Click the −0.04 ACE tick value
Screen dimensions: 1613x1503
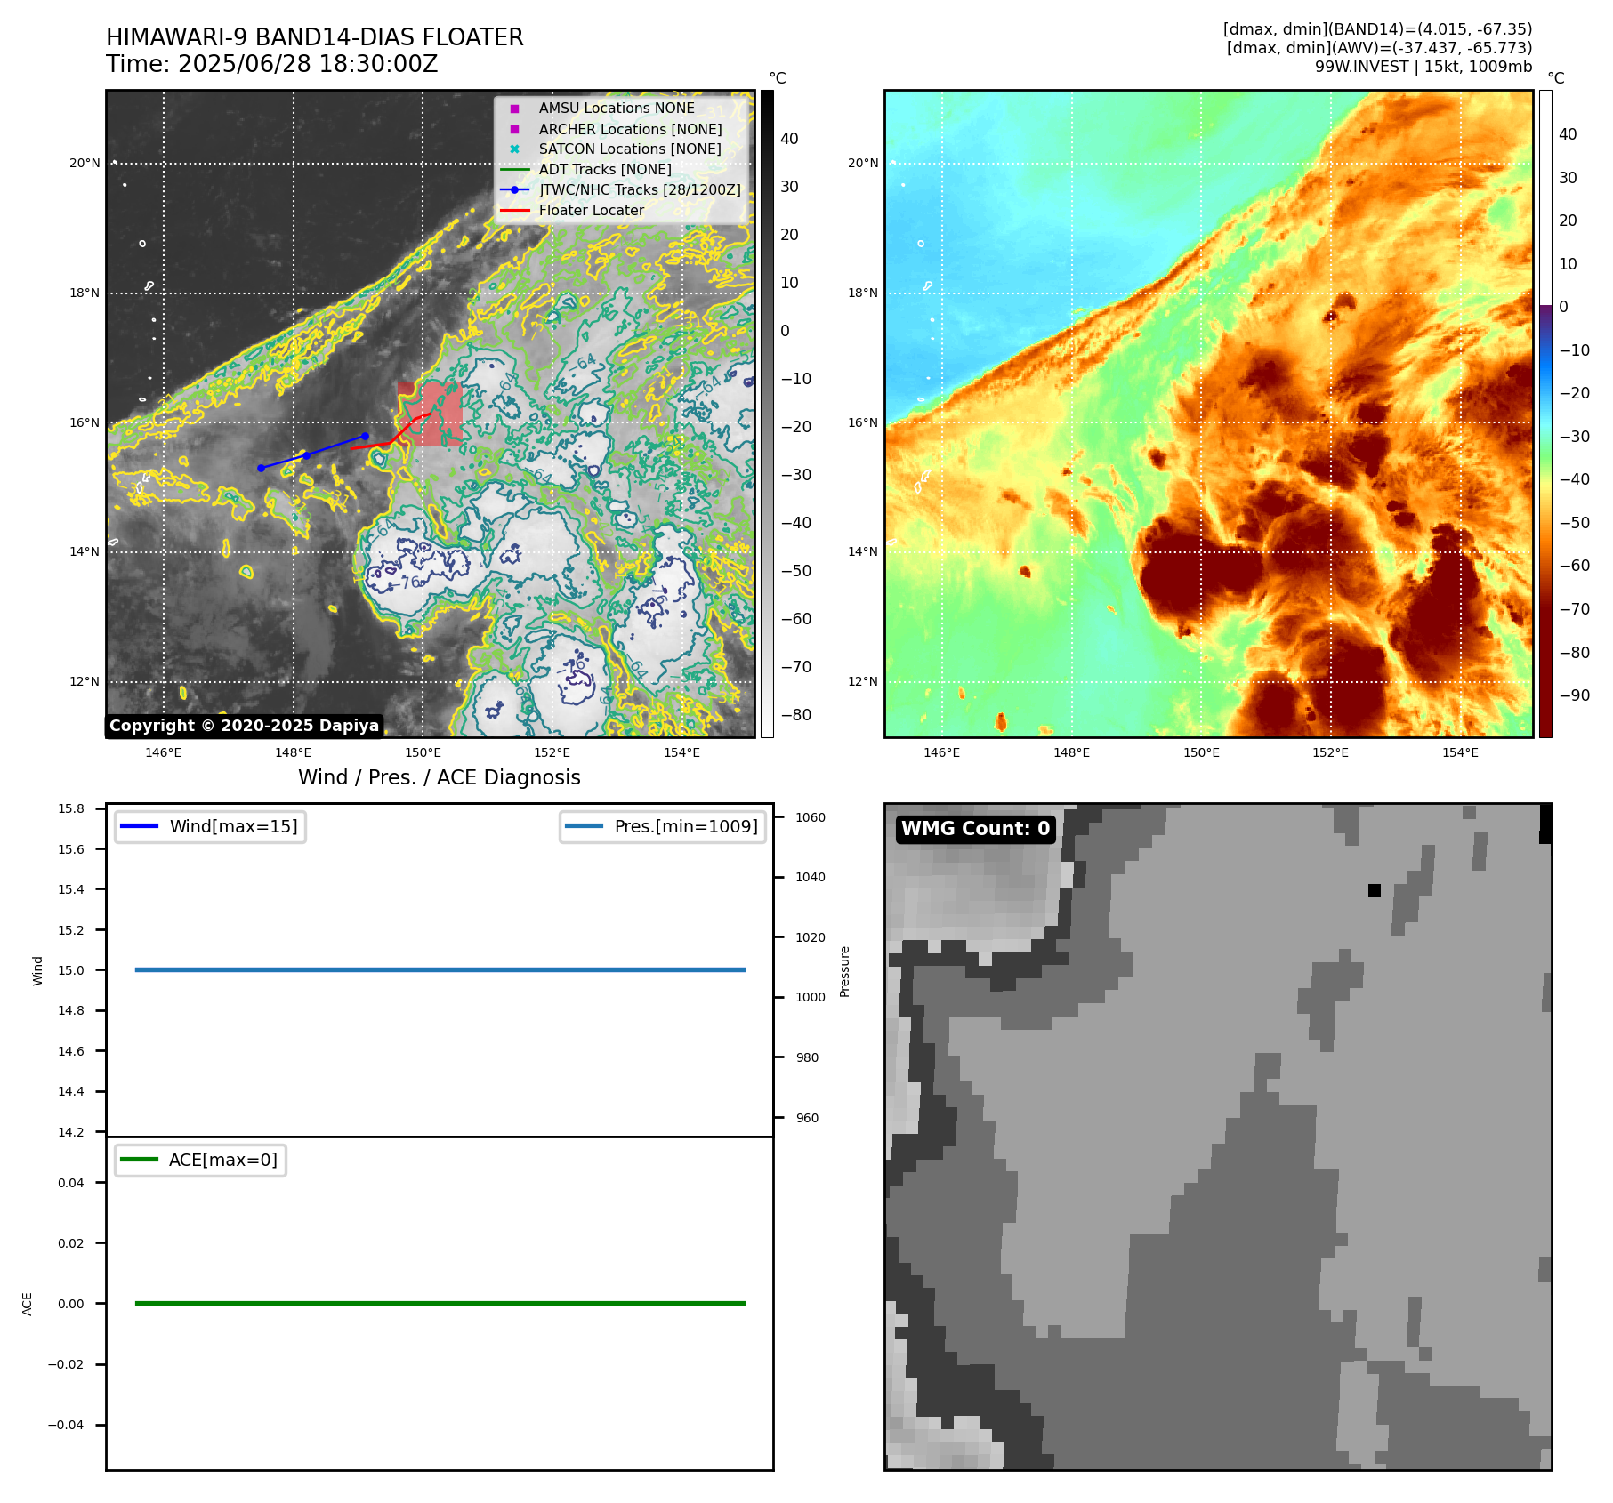[66, 1425]
